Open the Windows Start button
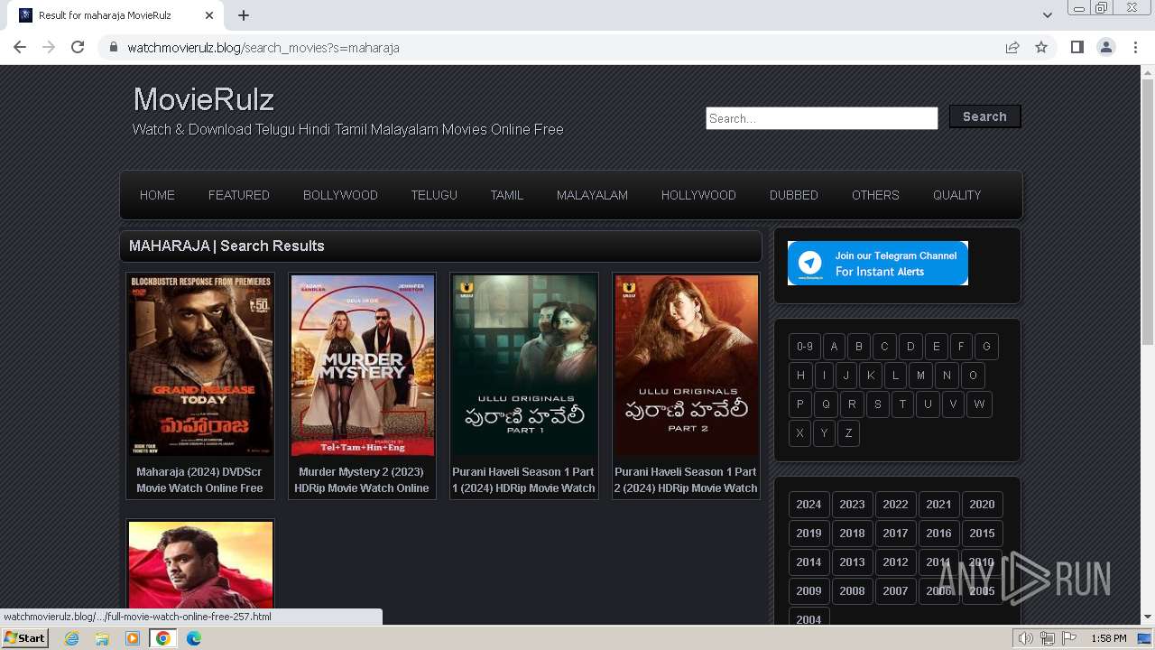The image size is (1155, 650). click(x=24, y=638)
